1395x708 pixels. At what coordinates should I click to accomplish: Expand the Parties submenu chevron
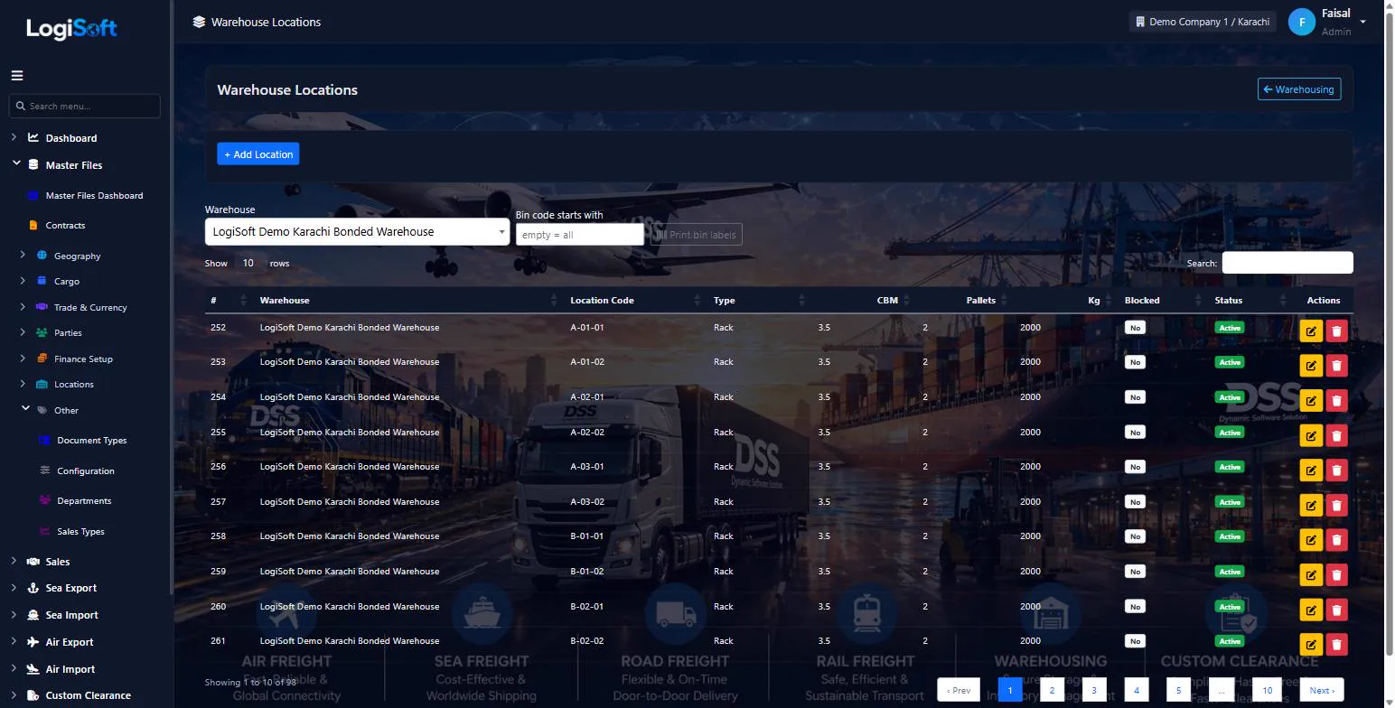23,332
